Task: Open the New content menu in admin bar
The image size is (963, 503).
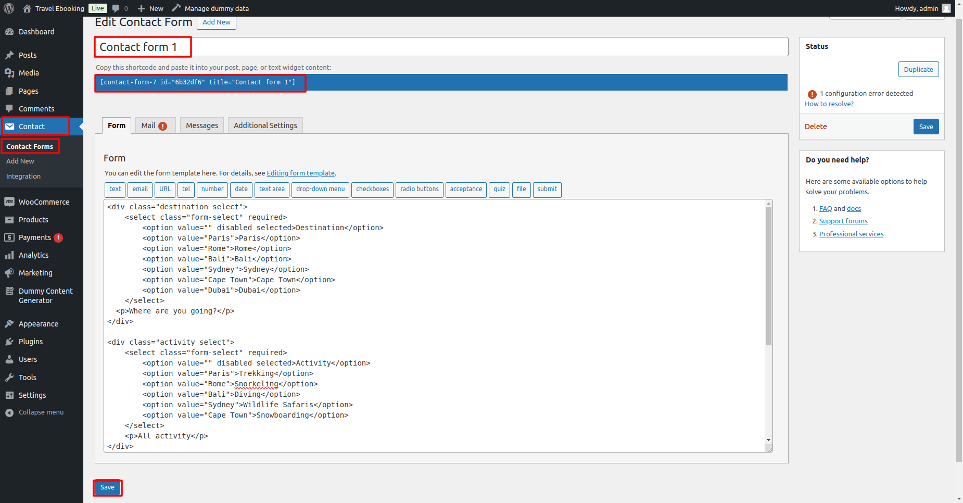Action: (150, 8)
